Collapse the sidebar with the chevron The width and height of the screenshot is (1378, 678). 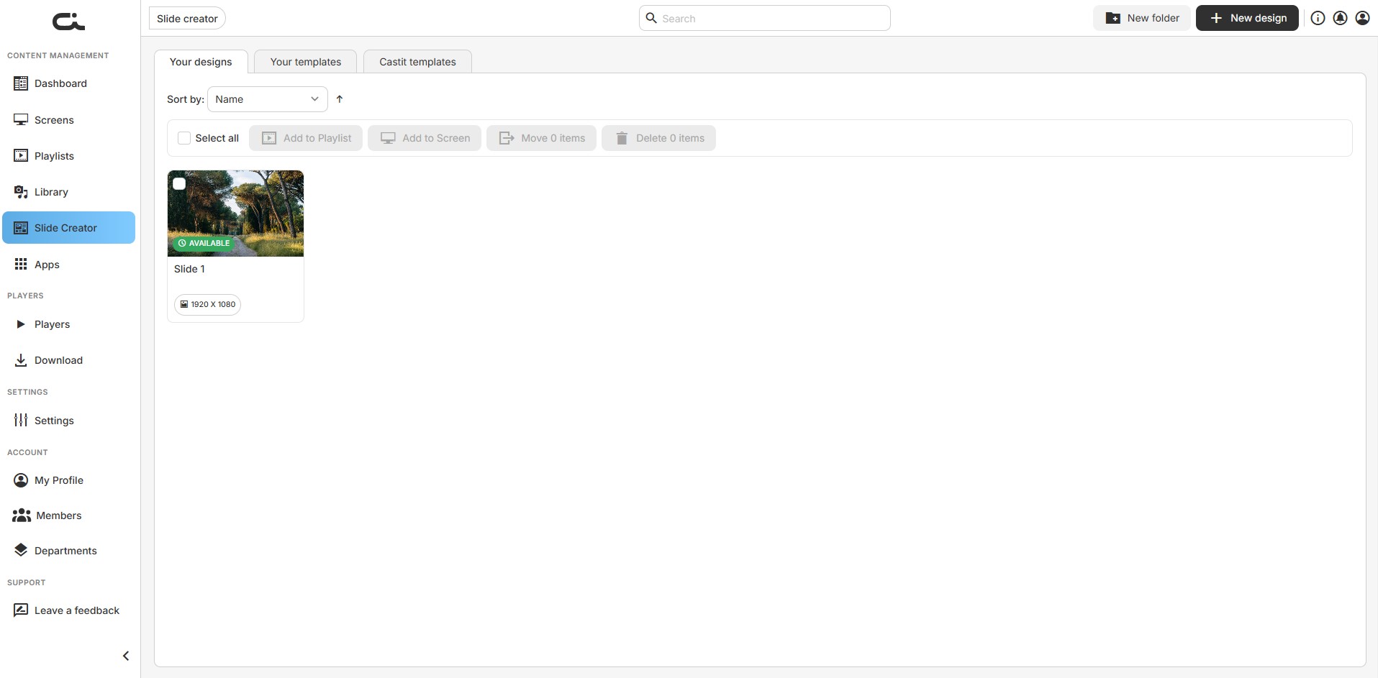tap(126, 656)
